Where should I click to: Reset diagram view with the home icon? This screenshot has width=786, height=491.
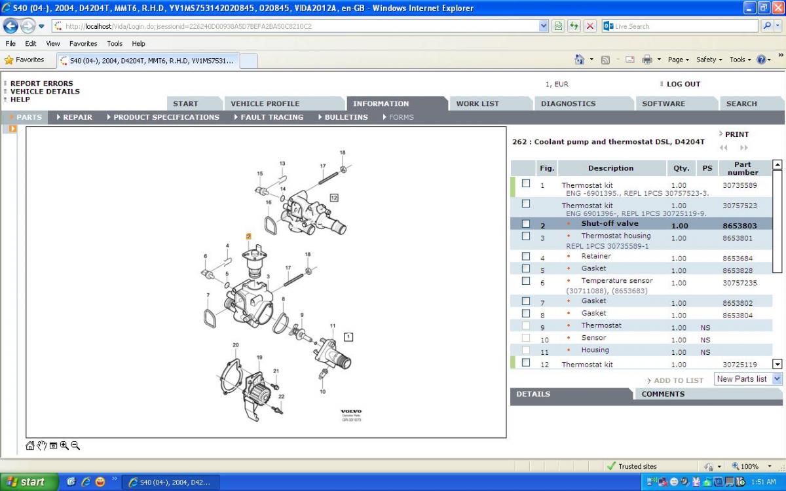click(x=30, y=446)
